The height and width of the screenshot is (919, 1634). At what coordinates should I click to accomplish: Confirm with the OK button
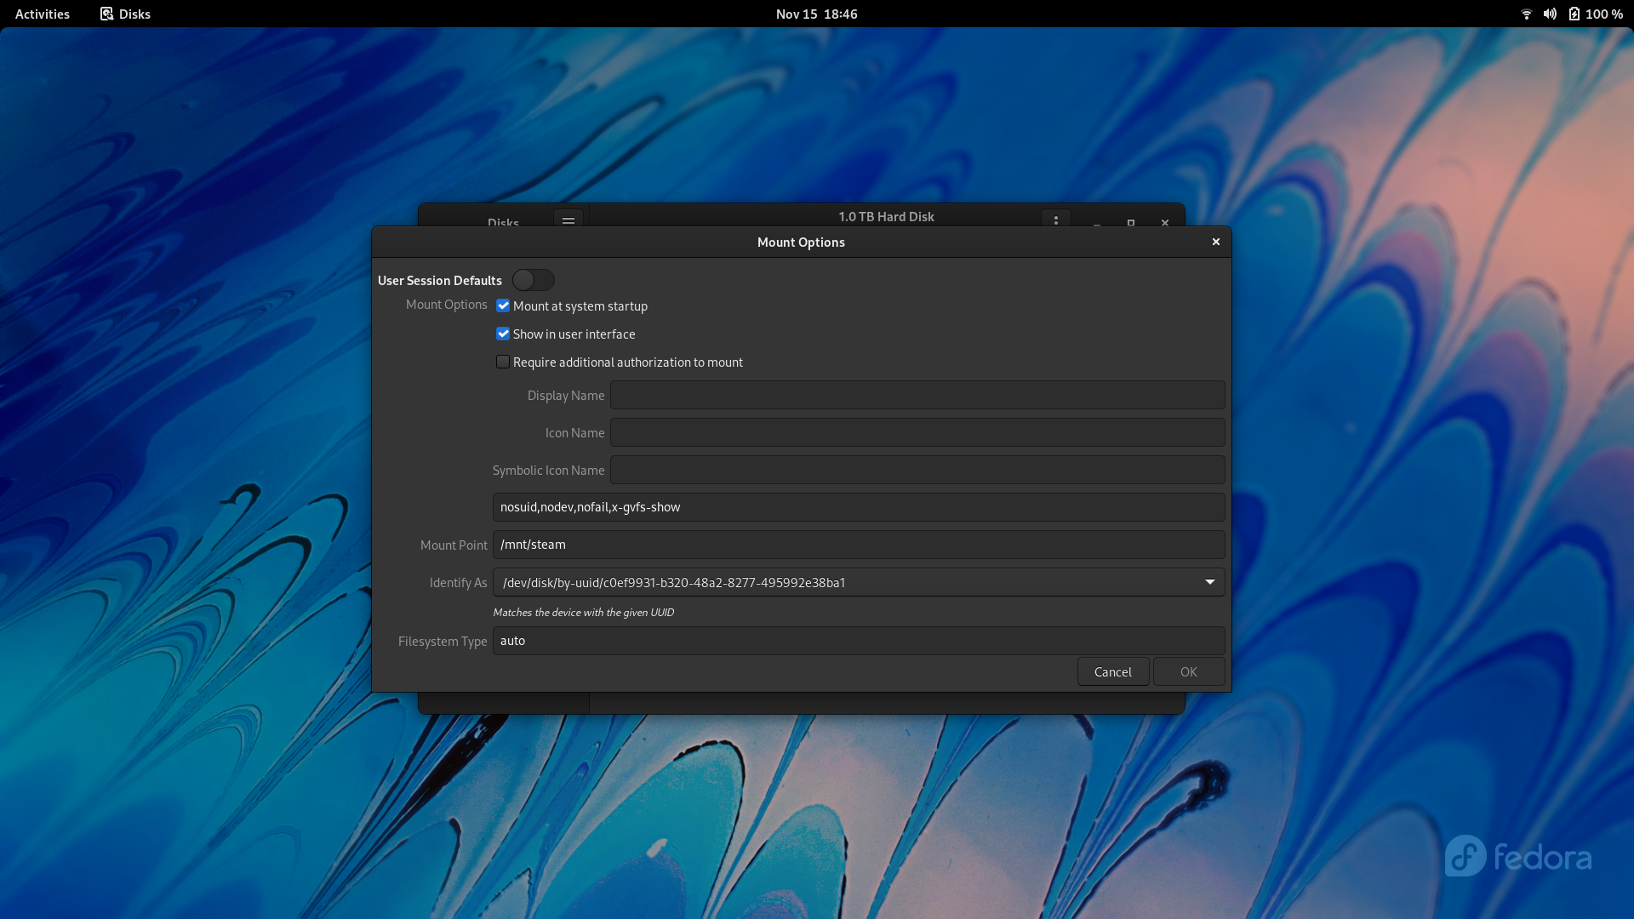tap(1189, 671)
